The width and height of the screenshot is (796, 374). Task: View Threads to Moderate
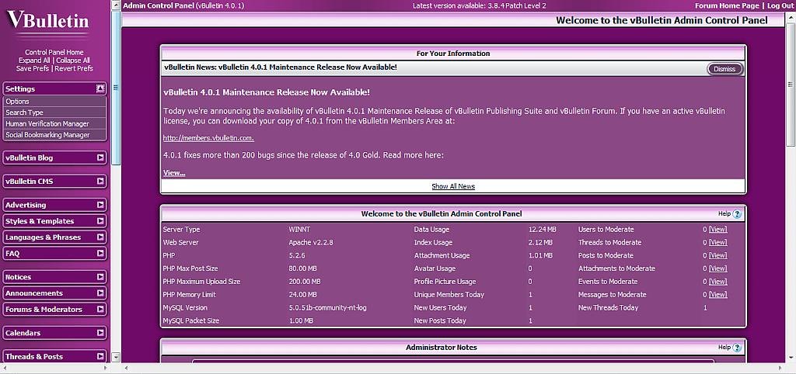tap(717, 242)
